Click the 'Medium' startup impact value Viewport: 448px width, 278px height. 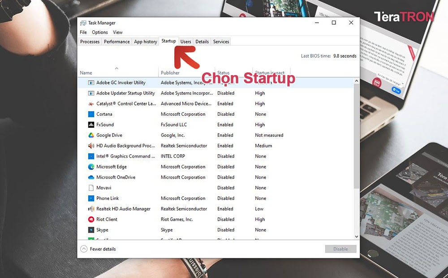tap(263, 146)
